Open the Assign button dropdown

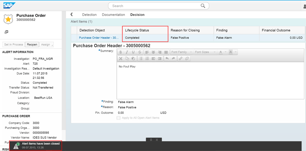pos(47,45)
